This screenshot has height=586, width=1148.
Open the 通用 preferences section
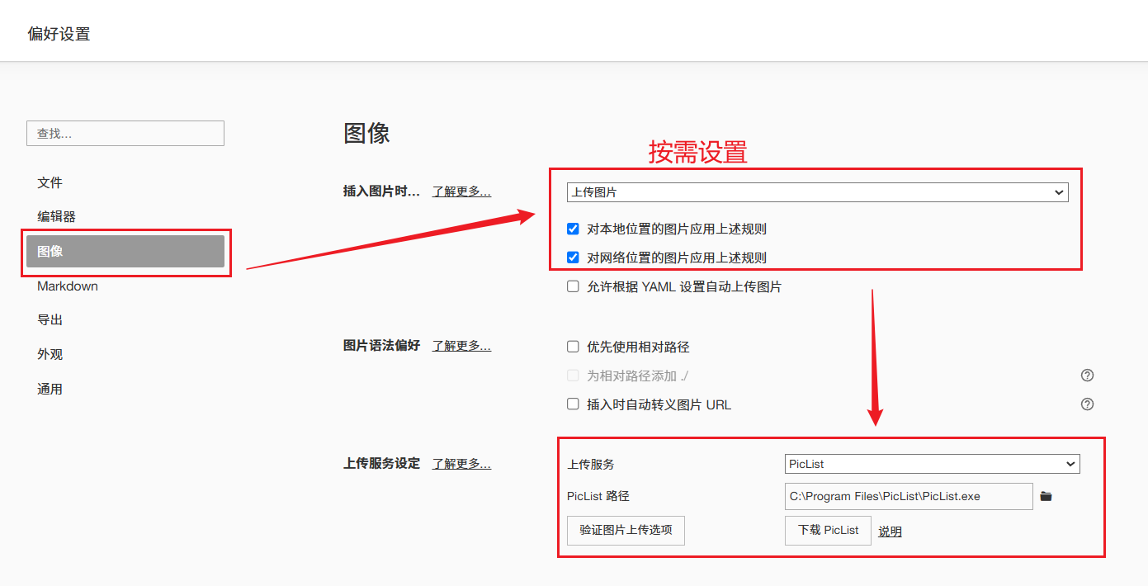coord(125,389)
